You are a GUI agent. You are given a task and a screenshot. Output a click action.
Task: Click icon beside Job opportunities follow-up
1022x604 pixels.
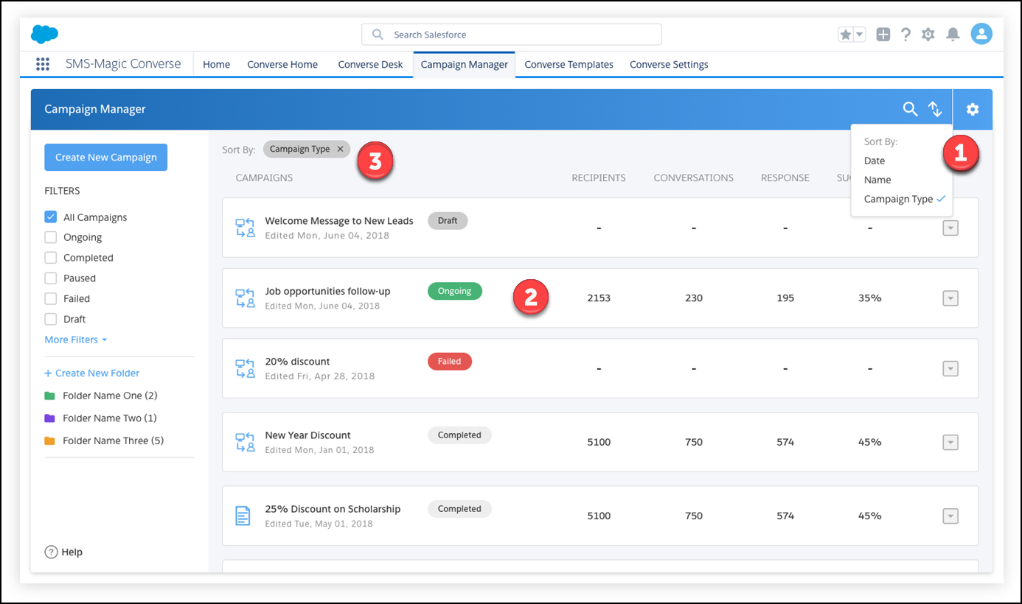pyautogui.click(x=245, y=298)
